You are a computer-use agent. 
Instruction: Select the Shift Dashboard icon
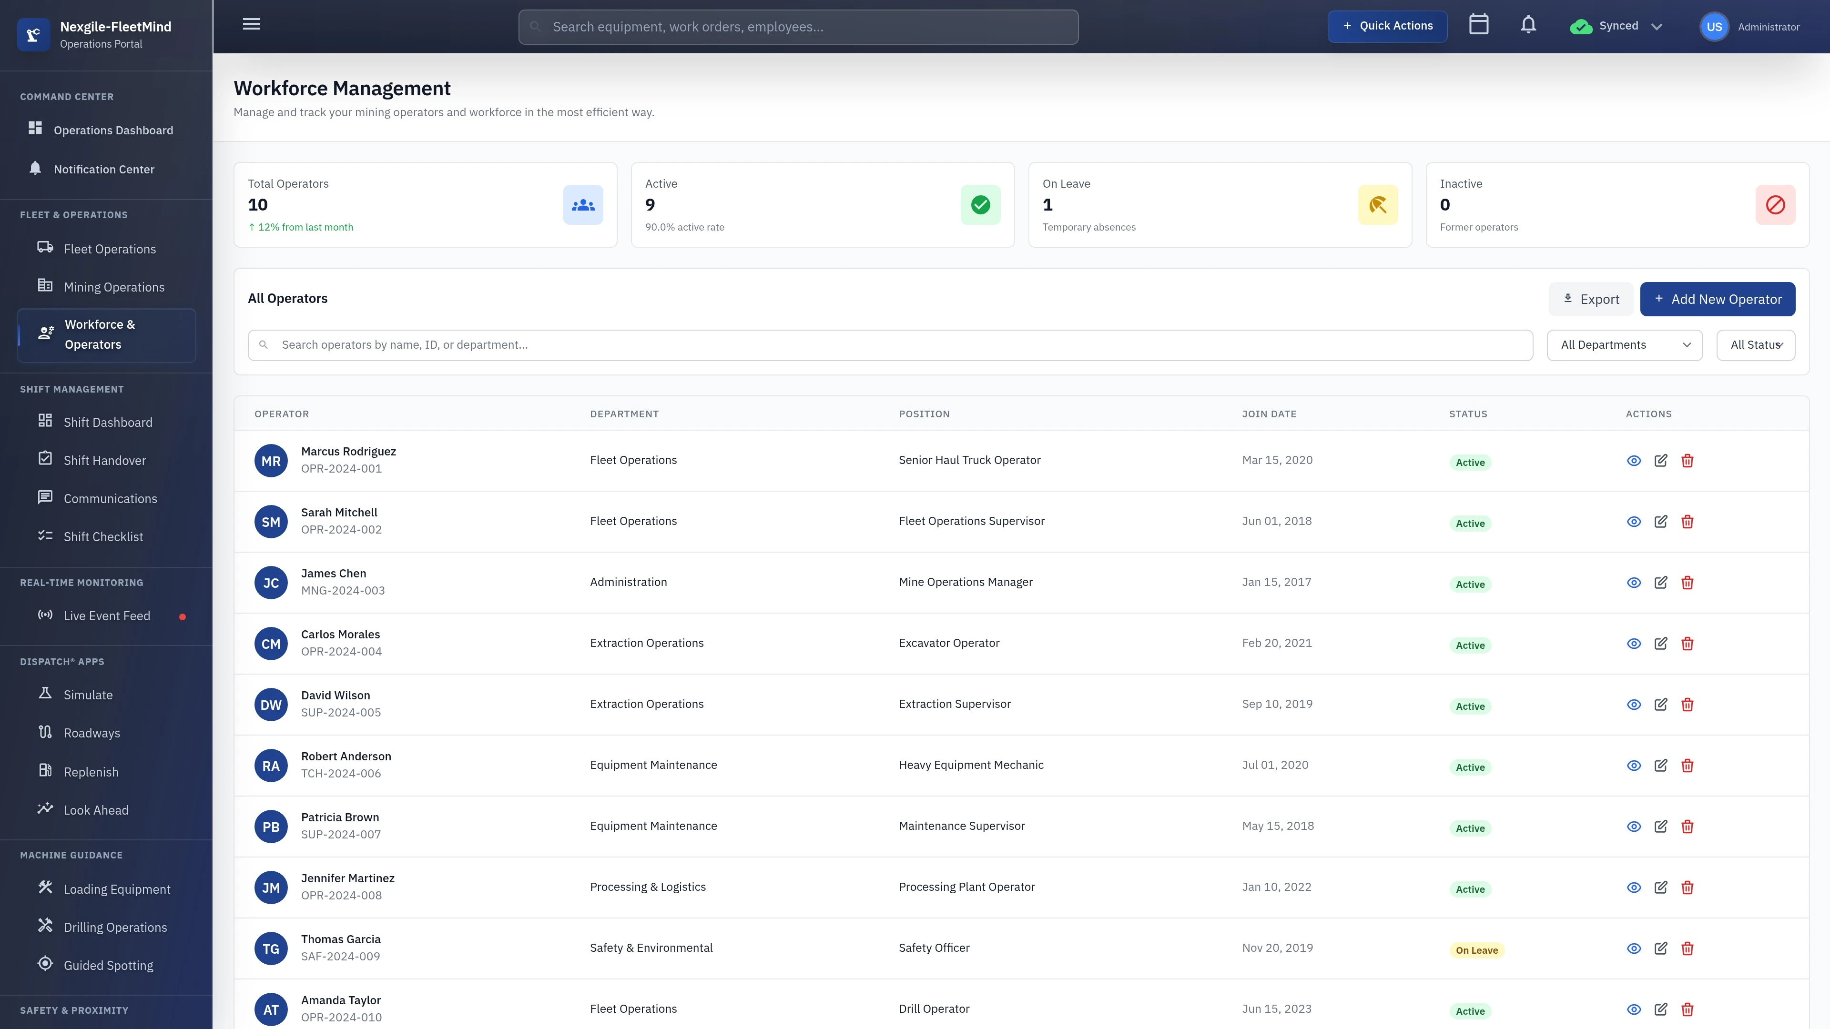click(45, 420)
